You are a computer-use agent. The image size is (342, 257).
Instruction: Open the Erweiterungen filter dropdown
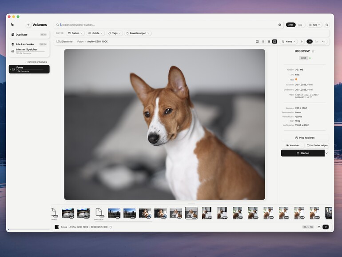pyautogui.click(x=138, y=33)
